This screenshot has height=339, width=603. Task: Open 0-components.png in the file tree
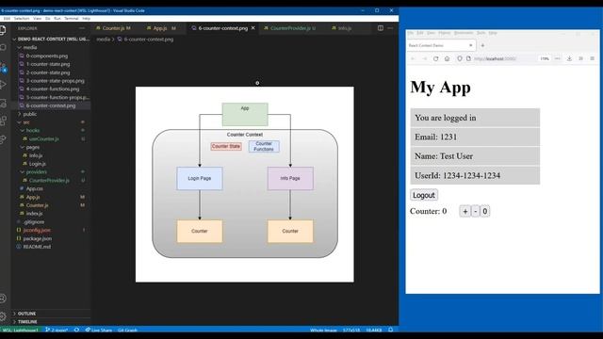click(x=47, y=56)
